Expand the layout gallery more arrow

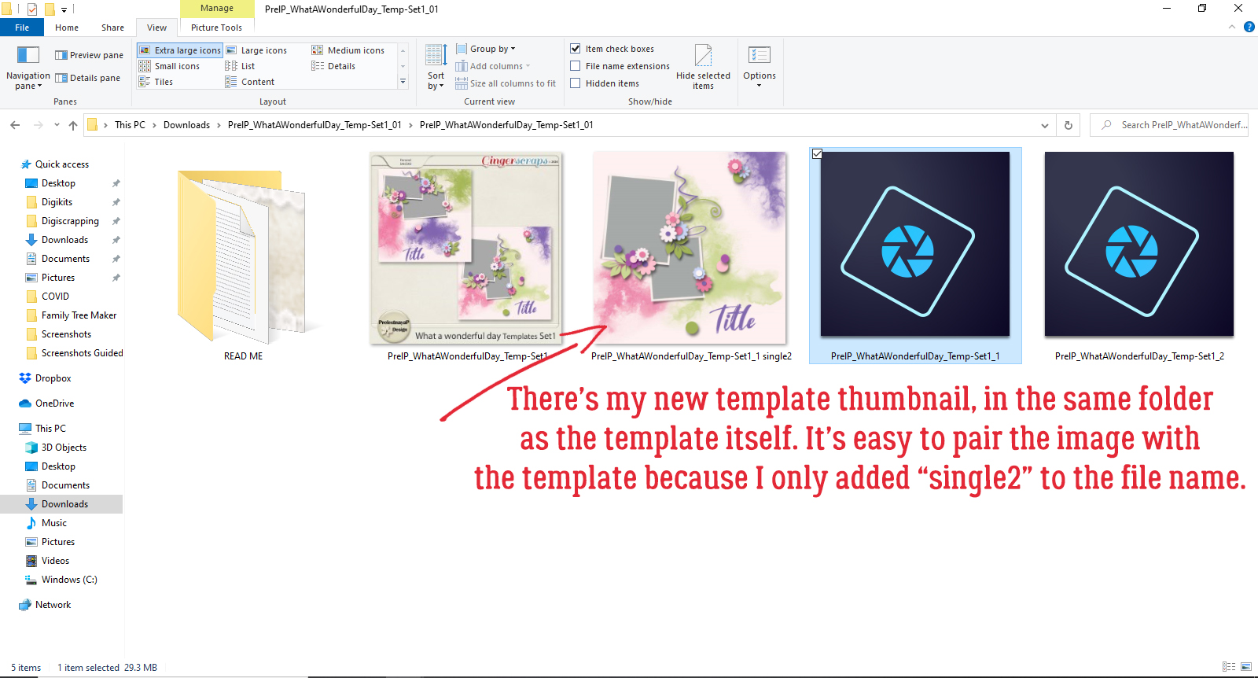[x=403, y=82]
